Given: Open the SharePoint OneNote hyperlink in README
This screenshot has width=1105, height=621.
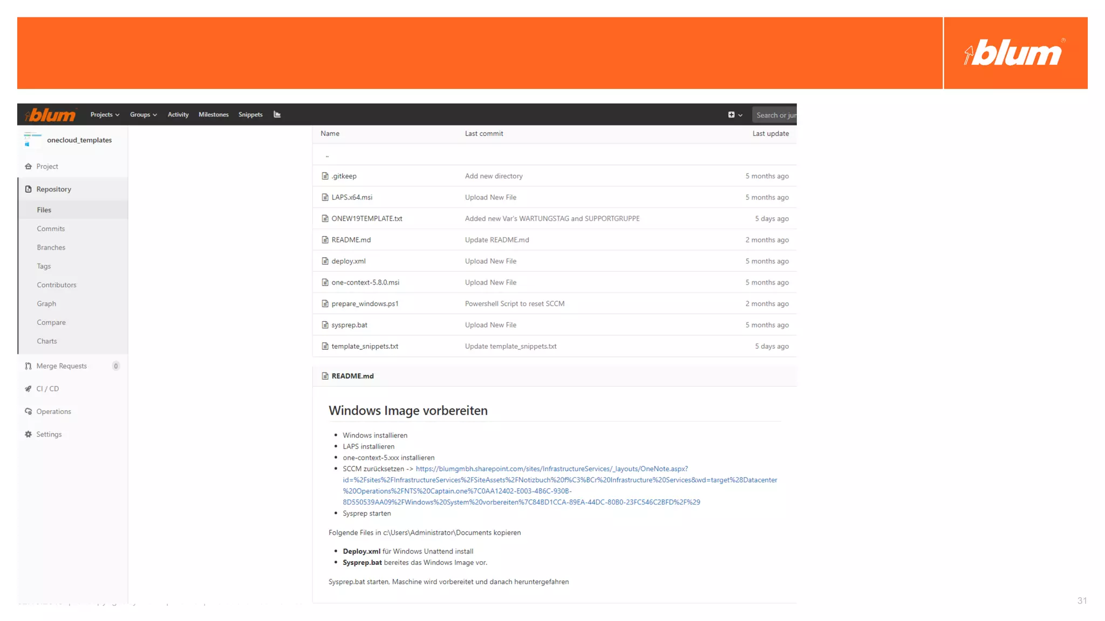Looking at the screenshot, I should (551, 469).
